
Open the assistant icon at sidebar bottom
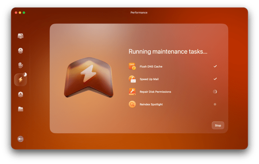21,139
